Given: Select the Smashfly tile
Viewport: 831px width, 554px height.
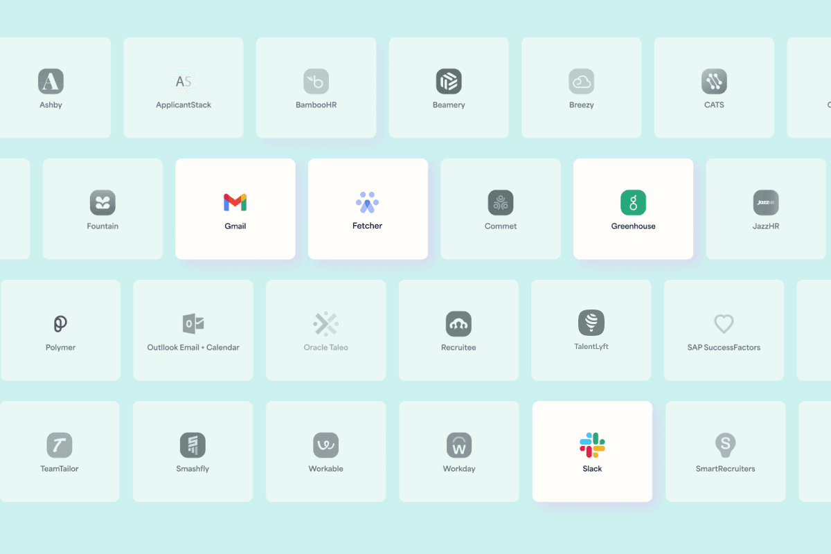Looking at the screenshot, I should click(193, 443).
